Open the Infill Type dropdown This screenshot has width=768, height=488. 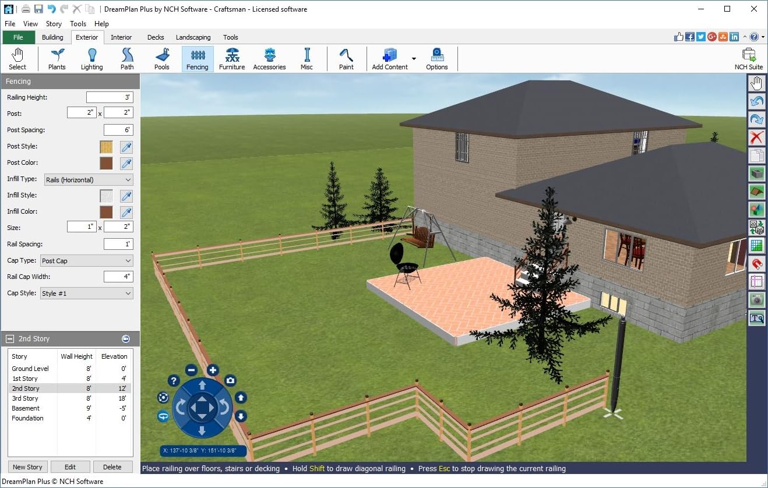coord(89,180)
